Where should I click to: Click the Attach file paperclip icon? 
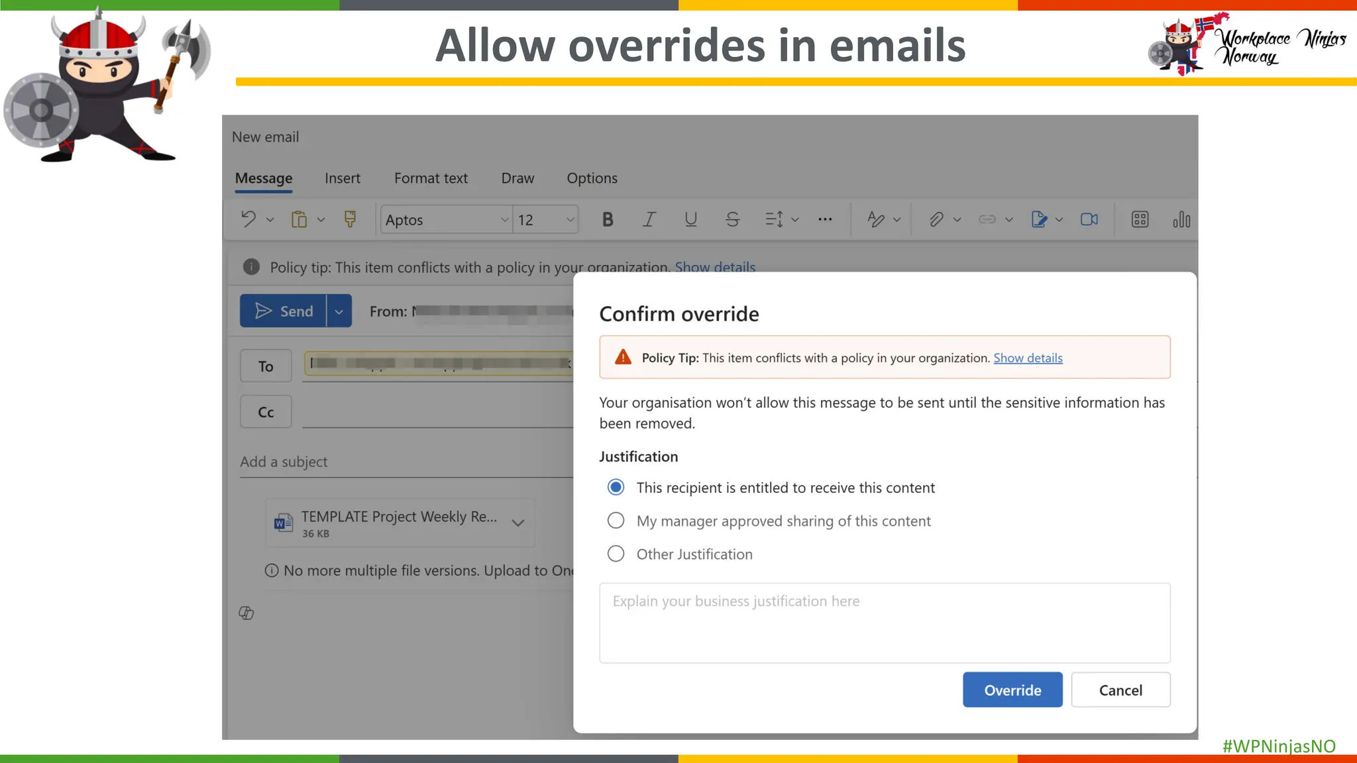[x=936, y=219]
